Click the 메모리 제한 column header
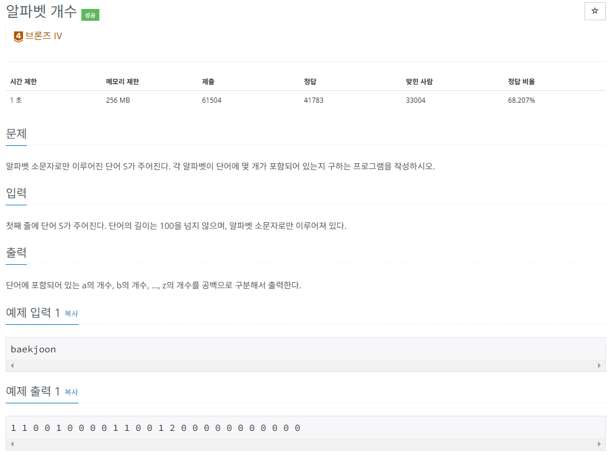Viewport: 612px width, 455px height. click(x=122, y=81)
